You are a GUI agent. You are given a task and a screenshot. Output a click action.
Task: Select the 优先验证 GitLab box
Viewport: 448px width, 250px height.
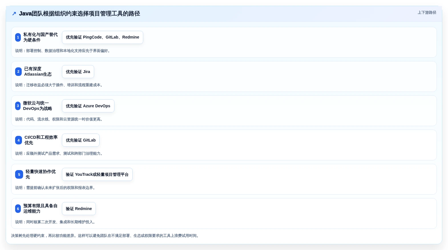click(81, 140)
